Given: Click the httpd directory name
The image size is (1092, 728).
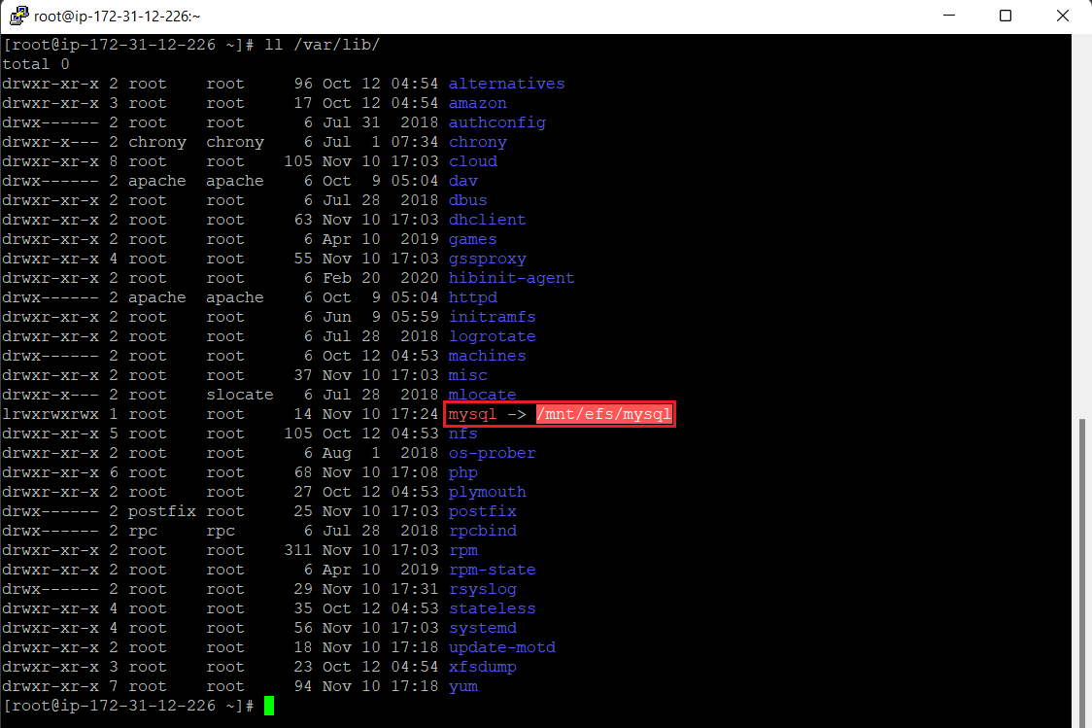Looking at the screenshot, I should pyautogui.click(x=472, y=296).
